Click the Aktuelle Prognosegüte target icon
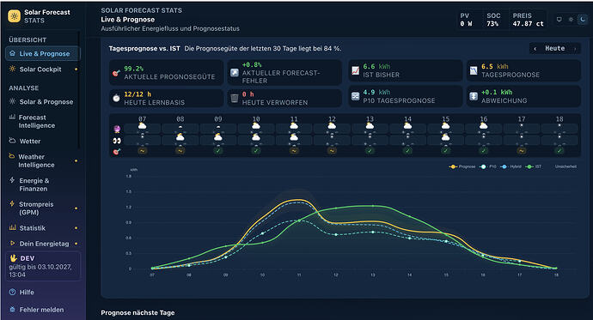This screenshot has width=593, height=320. pyautogui.click(x=116, y=72)
